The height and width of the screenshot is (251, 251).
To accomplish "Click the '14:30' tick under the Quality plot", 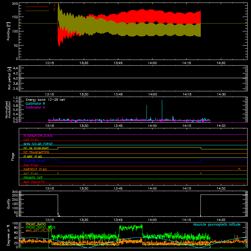I will (221, 220).
